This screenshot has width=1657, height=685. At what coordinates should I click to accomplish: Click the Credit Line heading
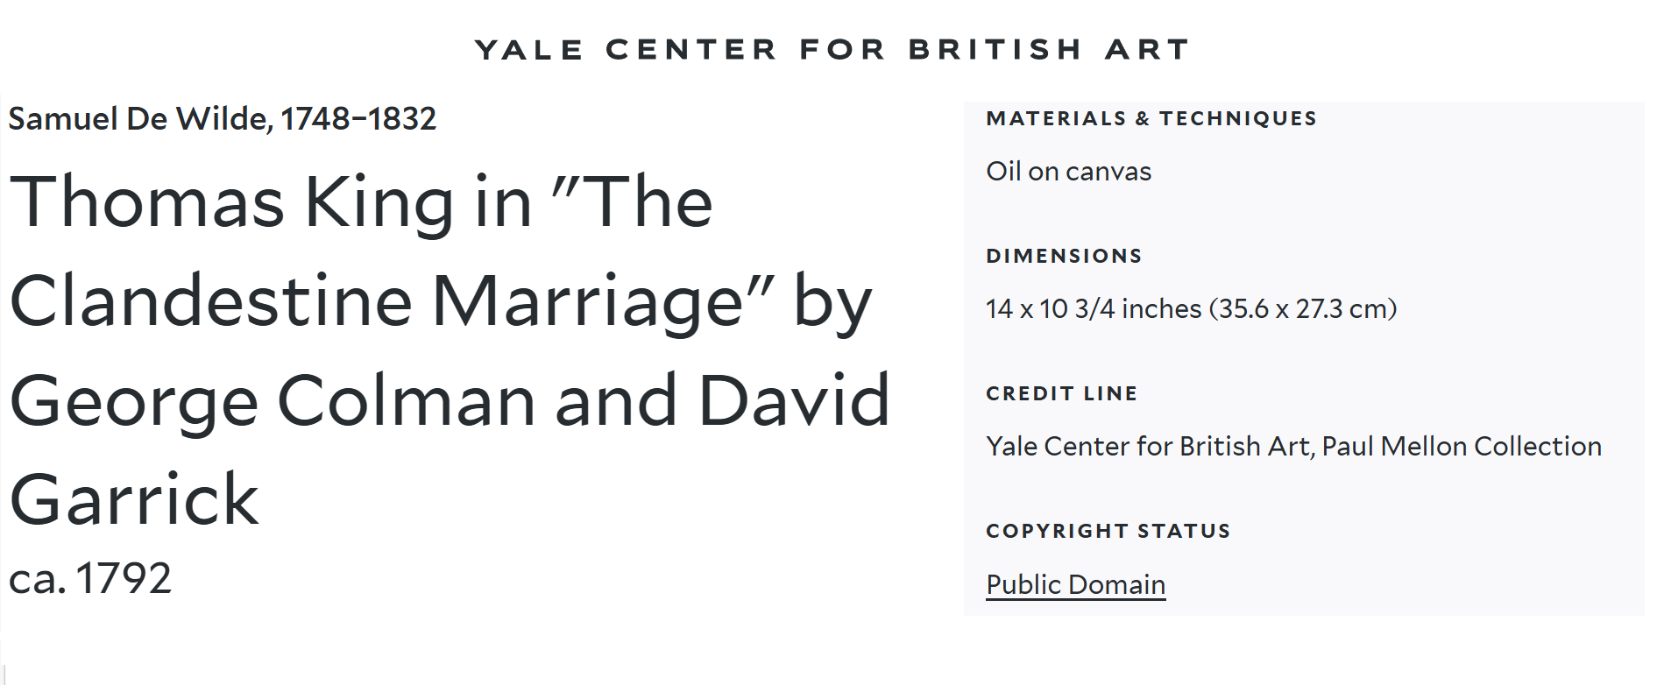tap(1061, 394)
